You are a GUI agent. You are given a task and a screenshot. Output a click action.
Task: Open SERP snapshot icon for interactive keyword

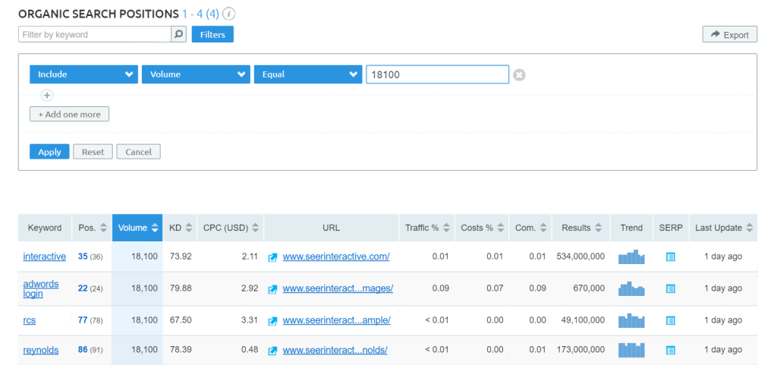670,257
